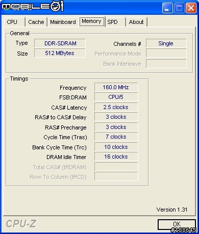Click the Cycle Time (Tras) label
This screenshot has width=199, height=234.
[x=65, y=137]
